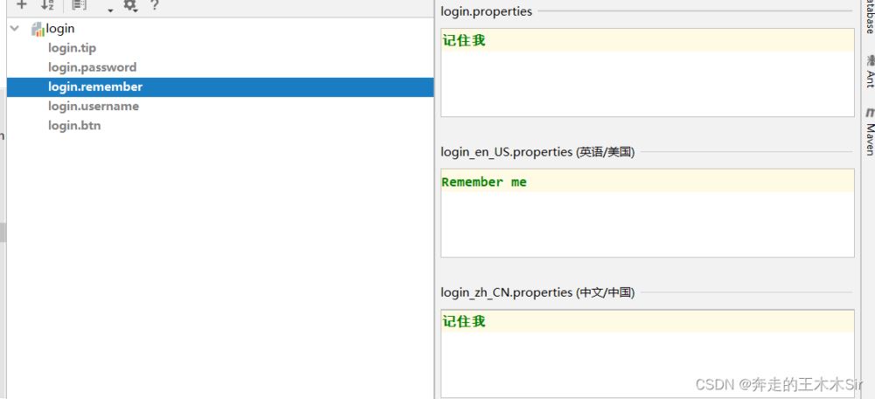Screen dimensions: 875x399
Task: Open the help question mark
Action: (154, 5)
